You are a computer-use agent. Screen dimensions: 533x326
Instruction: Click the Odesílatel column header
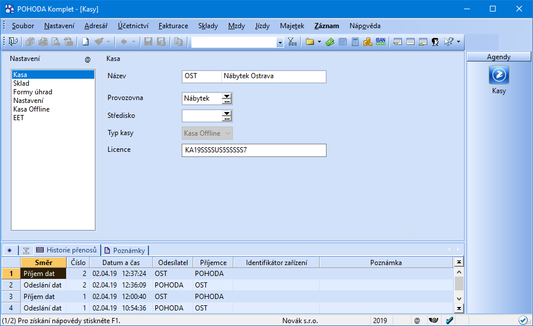tap(173, 262)
